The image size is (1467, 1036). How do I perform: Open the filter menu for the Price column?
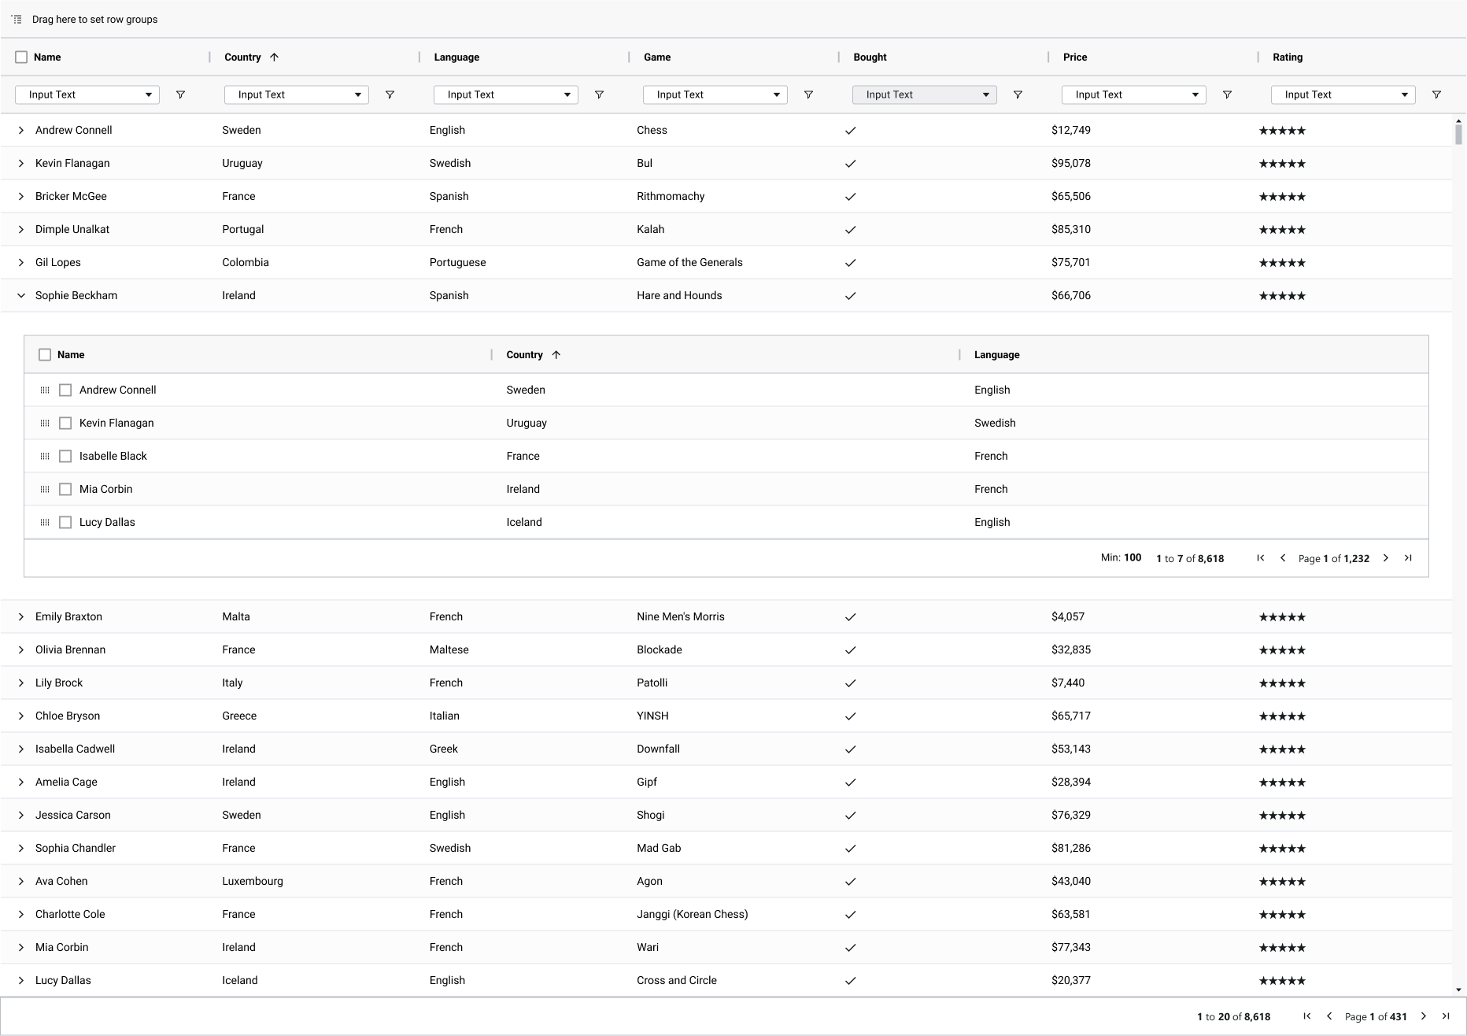tap(1227, 94)
